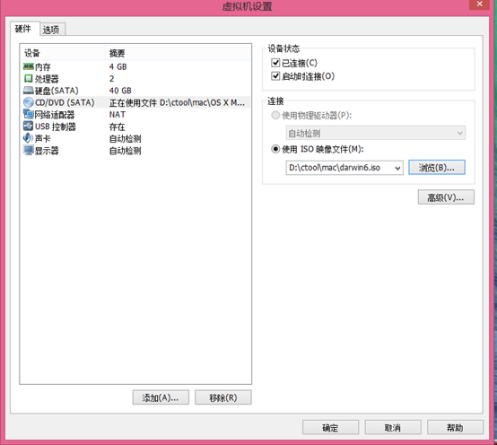
Task: Click the 网络适配器 network adapter icon
Action: point(28,114)
